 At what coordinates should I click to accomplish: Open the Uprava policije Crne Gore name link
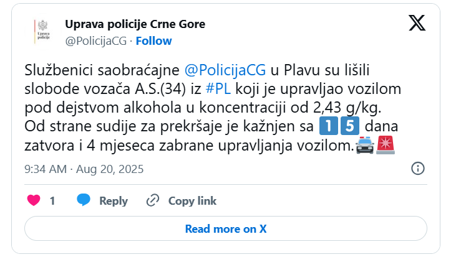pyautogui.click(x=135, y=24)
